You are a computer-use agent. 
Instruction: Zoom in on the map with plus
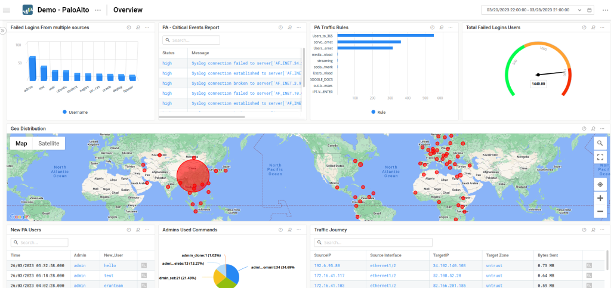pyautogui.click(x=600, y=198)
